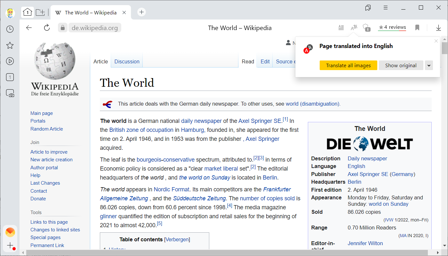Open Article to improve link
This screenshot has width=448, height=256.
click(49, 152)
